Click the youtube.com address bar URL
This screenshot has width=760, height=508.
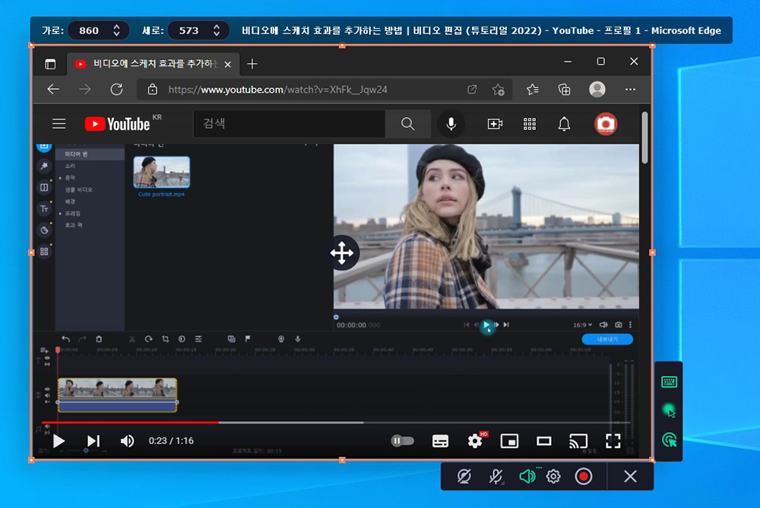277,90
